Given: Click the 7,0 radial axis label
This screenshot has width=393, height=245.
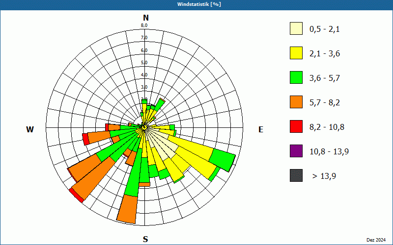Looking at the screenshot, I should click(x=144, y=38).
